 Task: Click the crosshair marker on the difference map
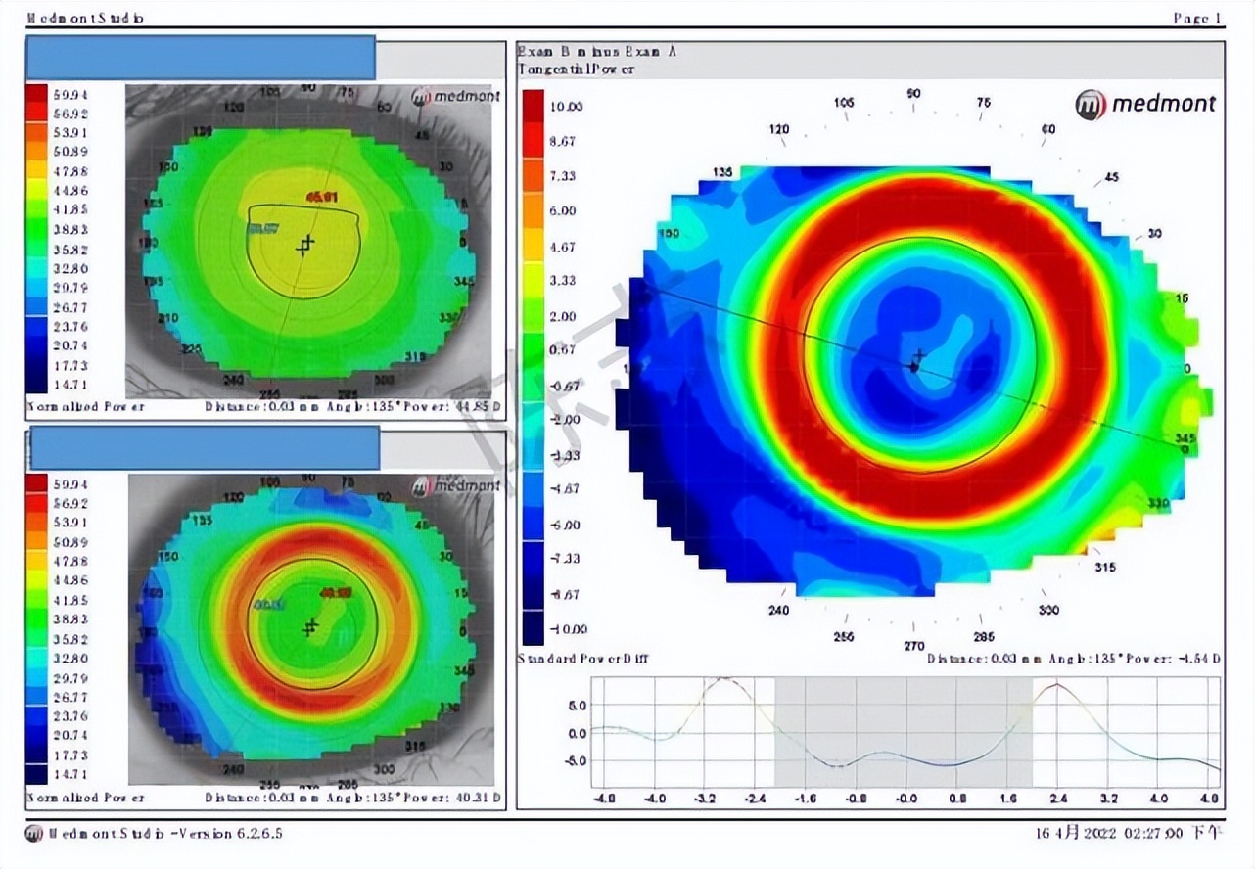click(917, 360)
